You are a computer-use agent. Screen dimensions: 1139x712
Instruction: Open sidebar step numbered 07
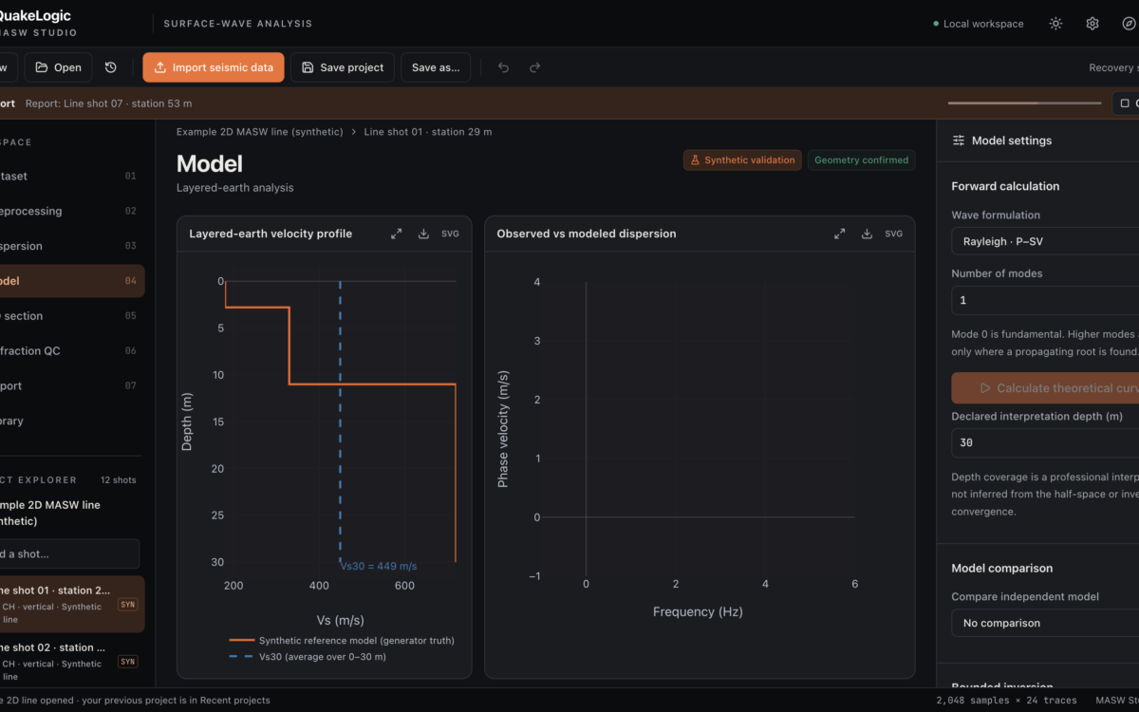click(x=72, y=386)
